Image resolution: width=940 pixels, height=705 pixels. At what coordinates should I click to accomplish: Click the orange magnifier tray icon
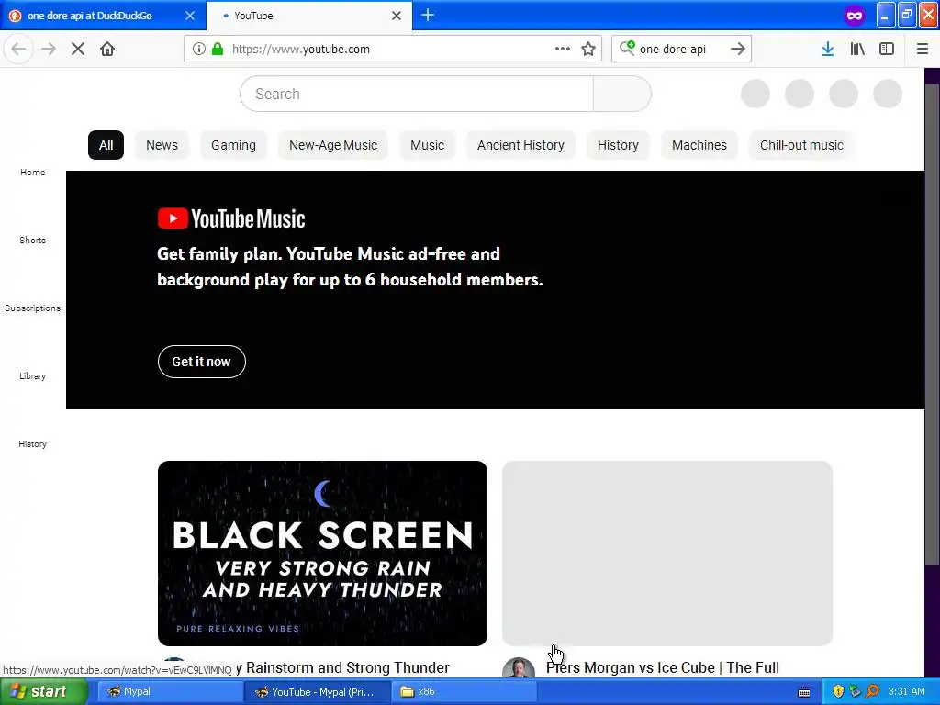[872, 692]
